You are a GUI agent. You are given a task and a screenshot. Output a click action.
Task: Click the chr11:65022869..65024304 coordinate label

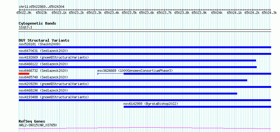click(x=42, y=7)
